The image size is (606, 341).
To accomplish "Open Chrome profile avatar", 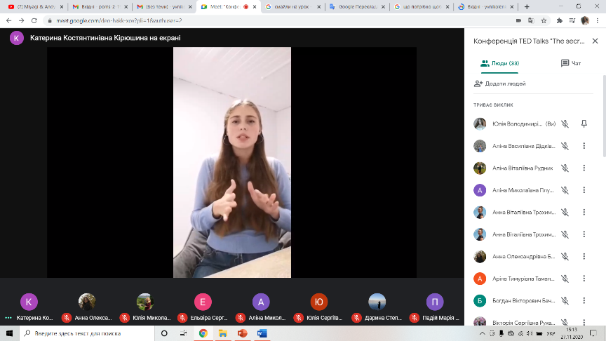I will point(585,20).
